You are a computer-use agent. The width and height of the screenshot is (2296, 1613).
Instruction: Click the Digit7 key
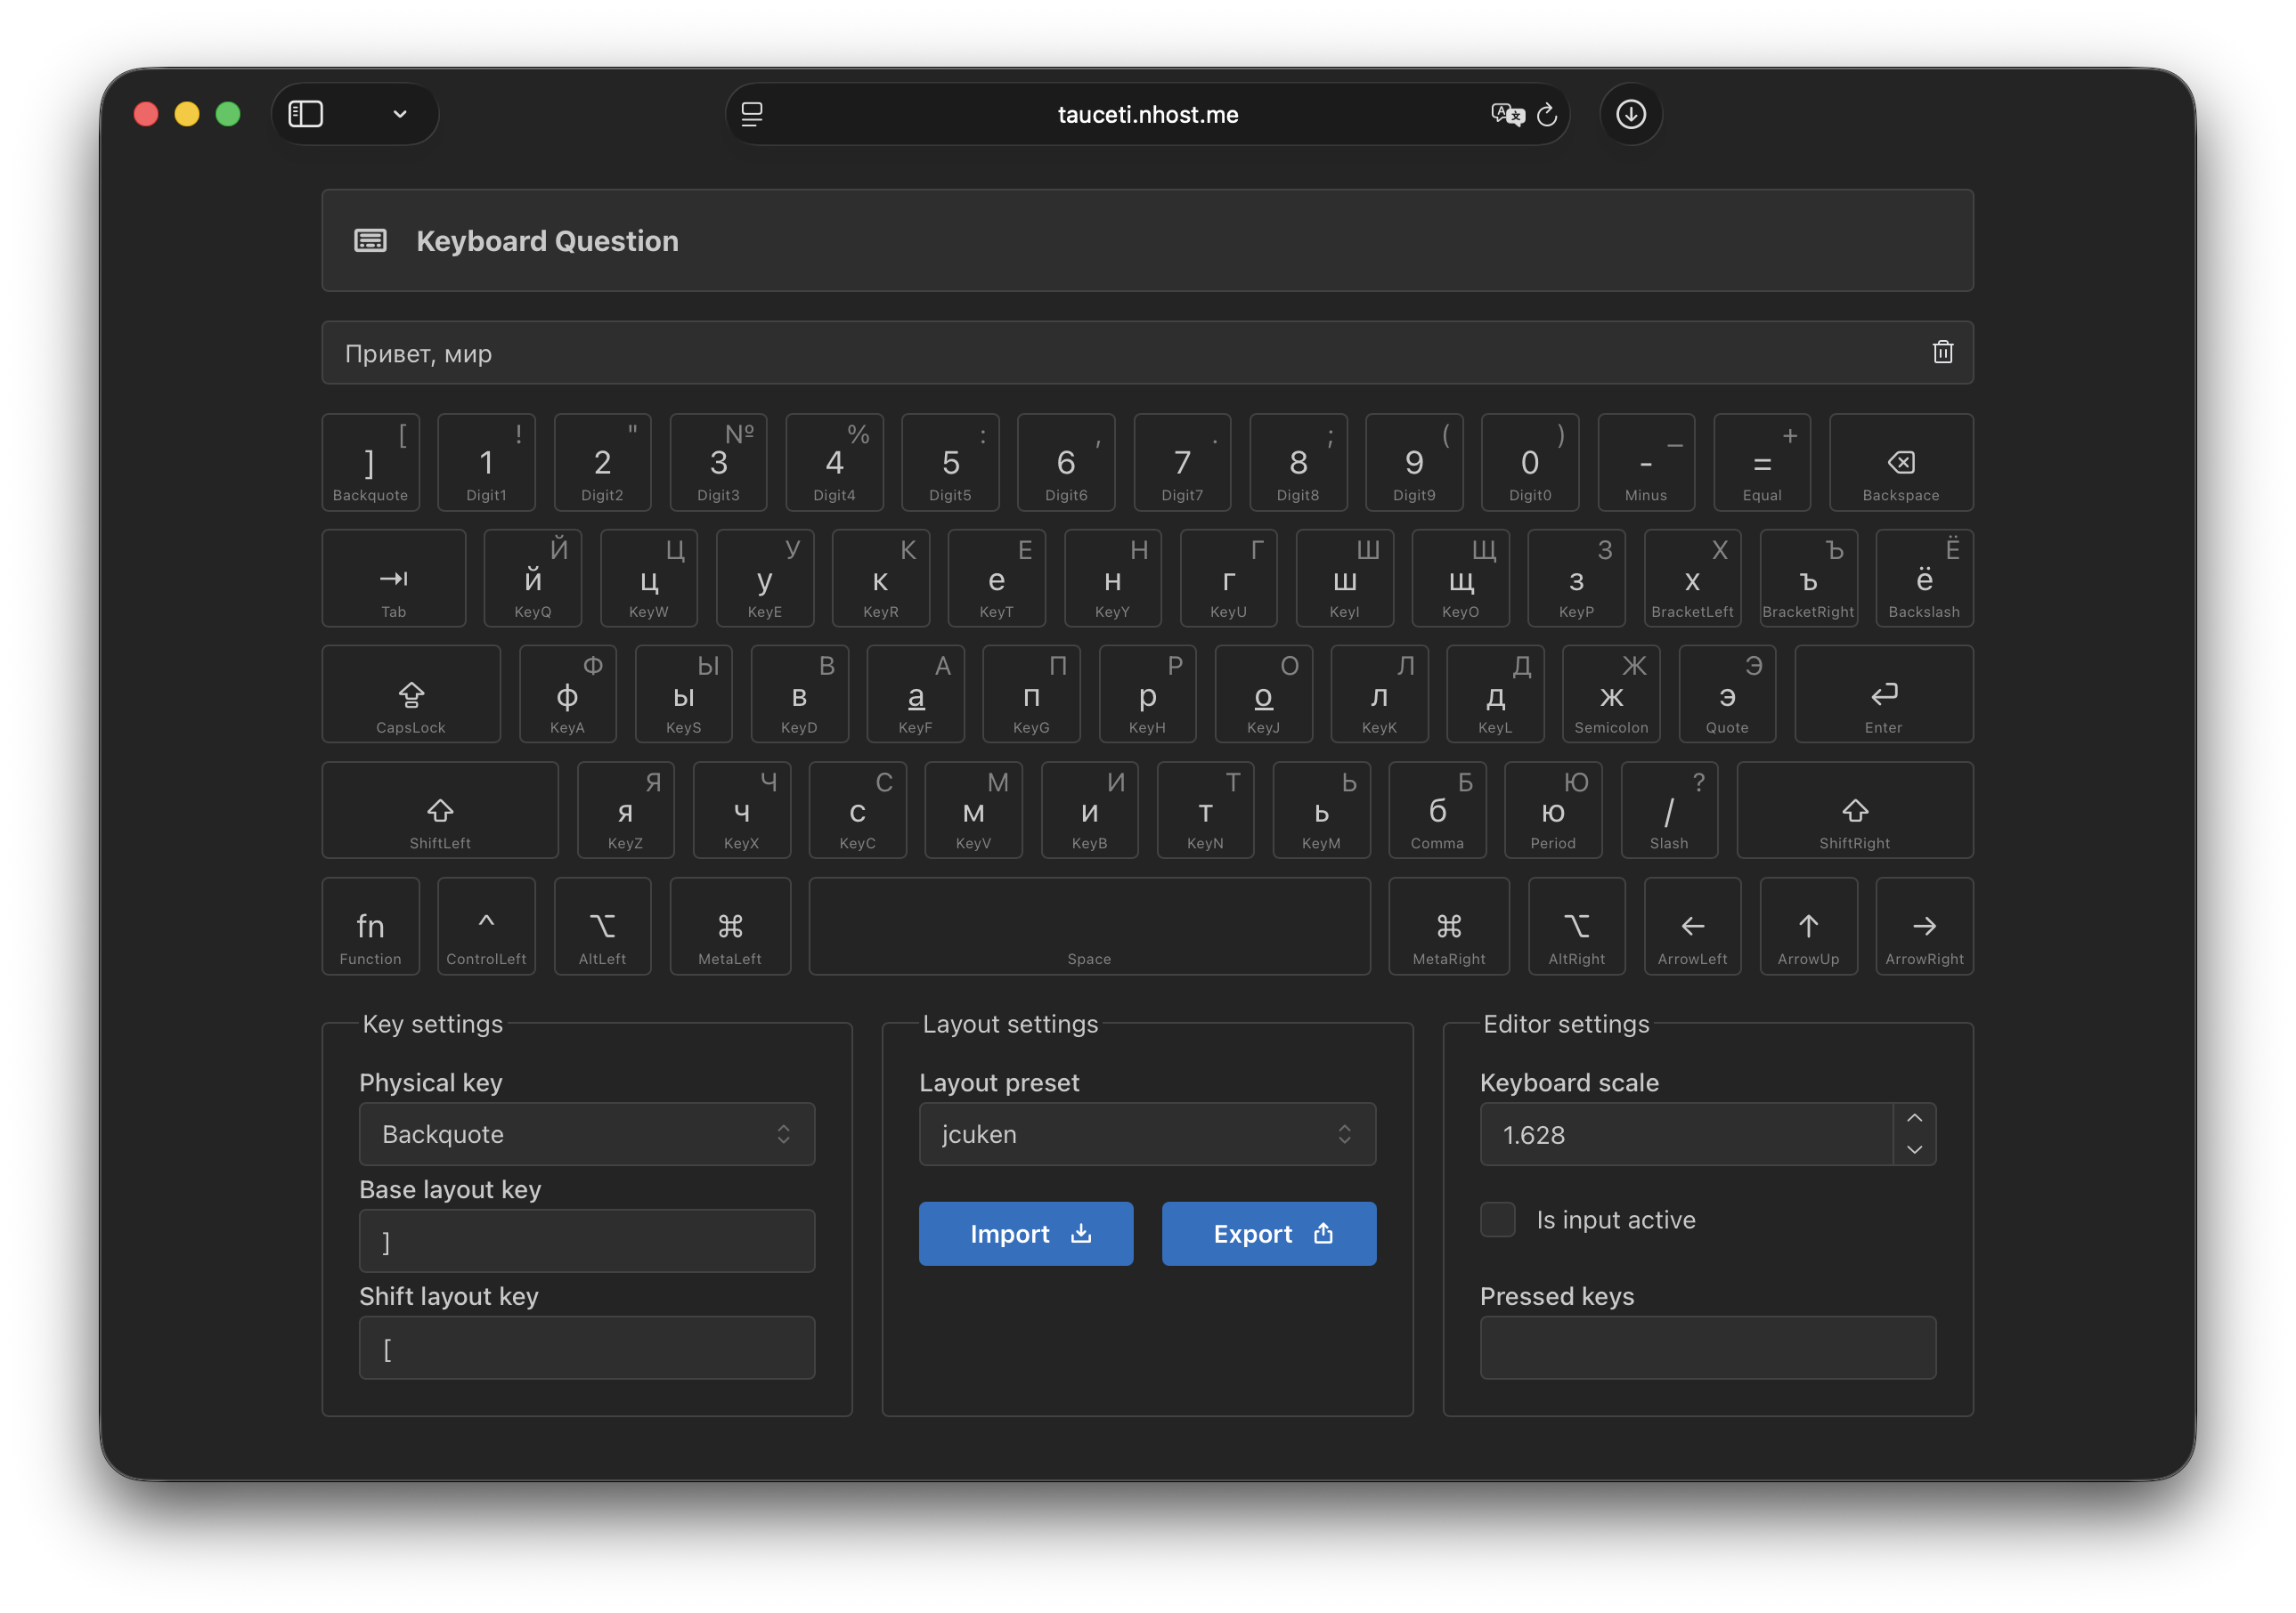point(1182,462)
